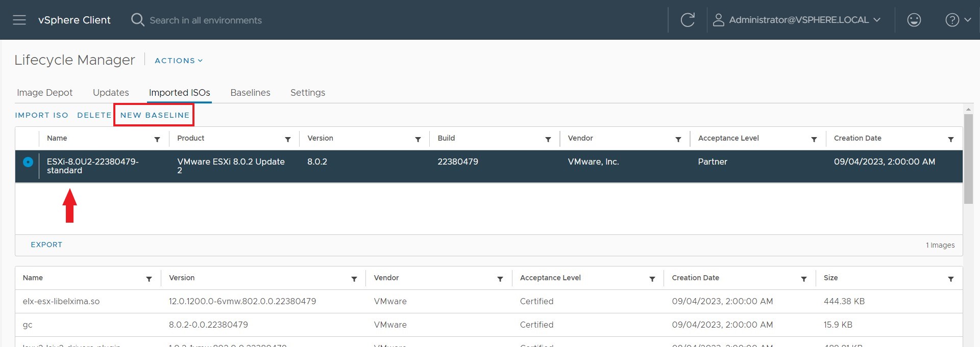The image size is (980, 347).
Task: Click the 444.38 KB size cell
Action: pyautogui.click(x=844, y=301)
